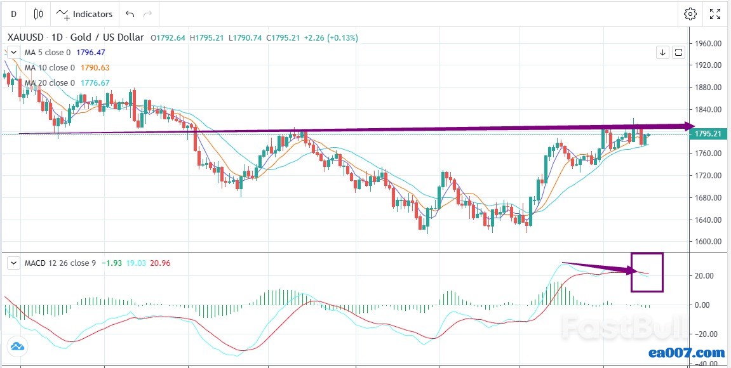Redo the last chart action
Viewport: 731px width, 368px height.
(x=148, y=14)
